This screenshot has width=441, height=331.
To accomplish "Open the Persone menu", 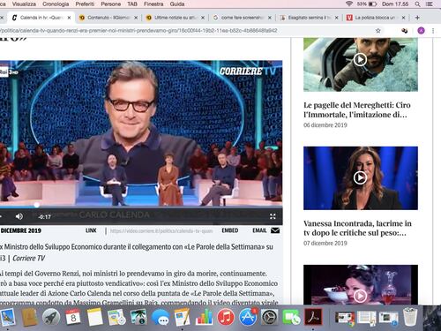I will click(x=111, y=4).
